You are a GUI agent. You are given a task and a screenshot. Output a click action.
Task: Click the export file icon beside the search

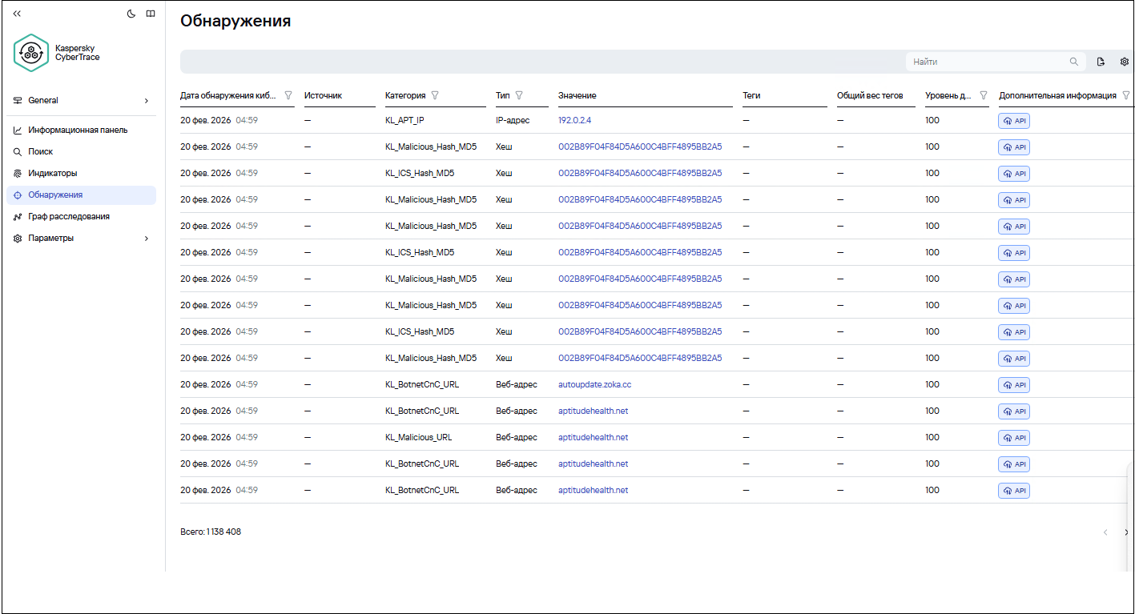click(x=1101, y=62)
